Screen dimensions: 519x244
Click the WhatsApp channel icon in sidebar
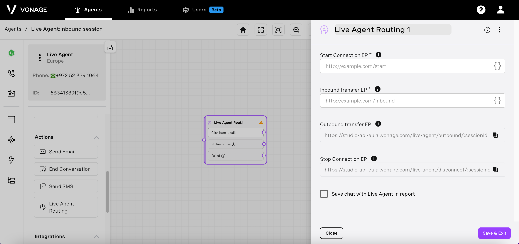click(11, 53)
